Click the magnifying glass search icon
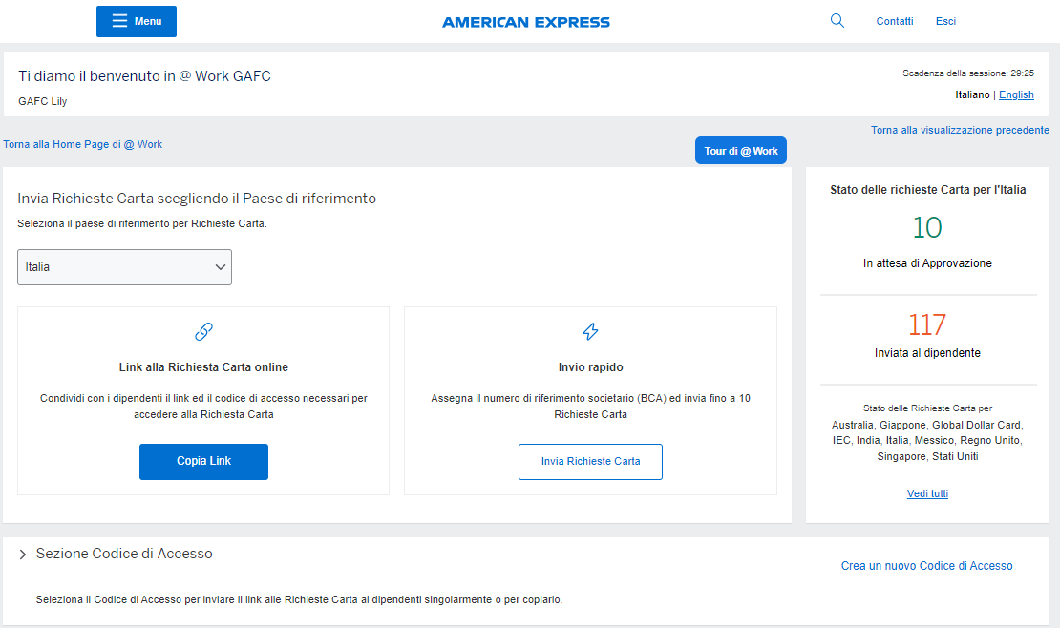Screen dimensions: 1060x628 coord(837,21)
